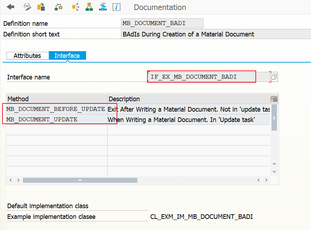Click the right scroll arrow of the Description column
Screen dimensions: 311x230
267,180
